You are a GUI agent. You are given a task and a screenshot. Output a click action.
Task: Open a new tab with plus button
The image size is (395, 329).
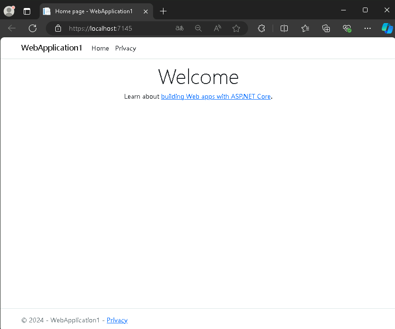point(163,11)
